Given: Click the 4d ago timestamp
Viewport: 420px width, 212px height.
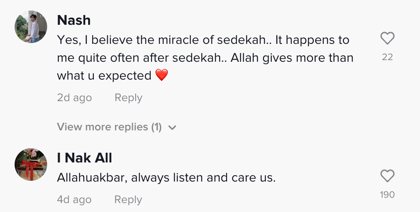Looking at the screenshot, I should tap(74, 200).
